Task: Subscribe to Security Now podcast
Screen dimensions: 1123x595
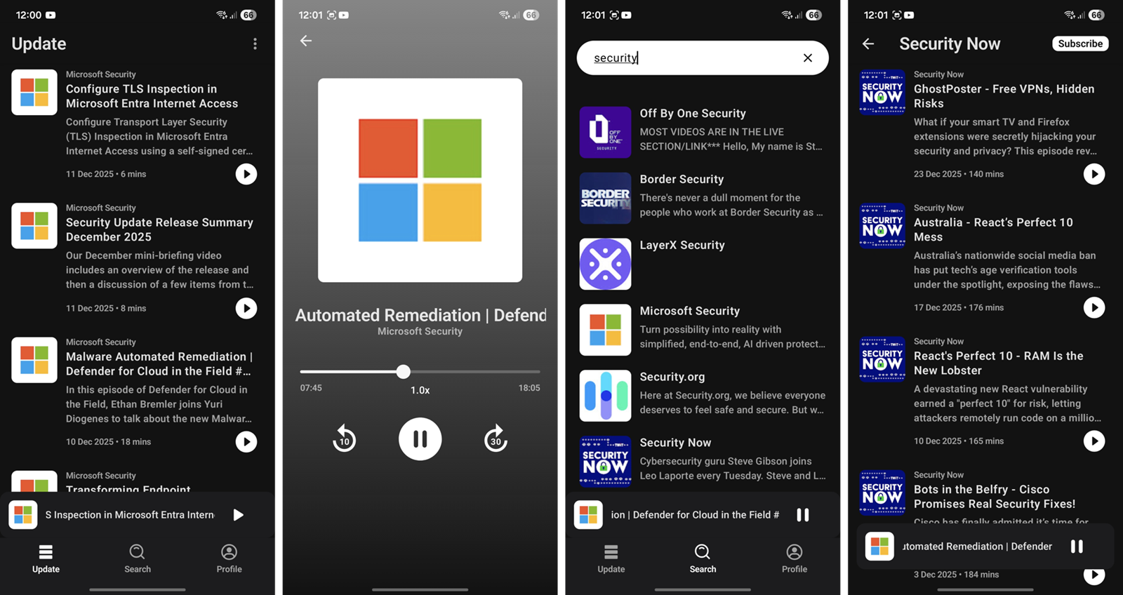Action: 1079,44
